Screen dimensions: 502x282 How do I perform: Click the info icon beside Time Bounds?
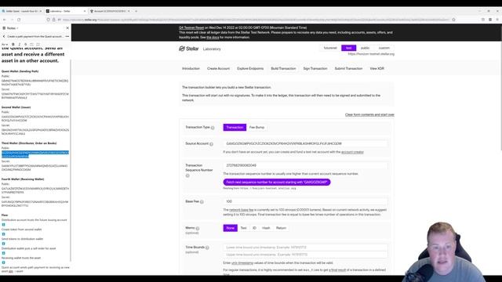point(207,248)
